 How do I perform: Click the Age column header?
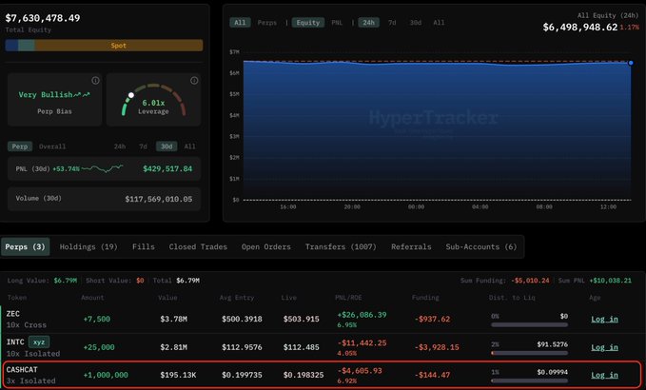[595, 298]
